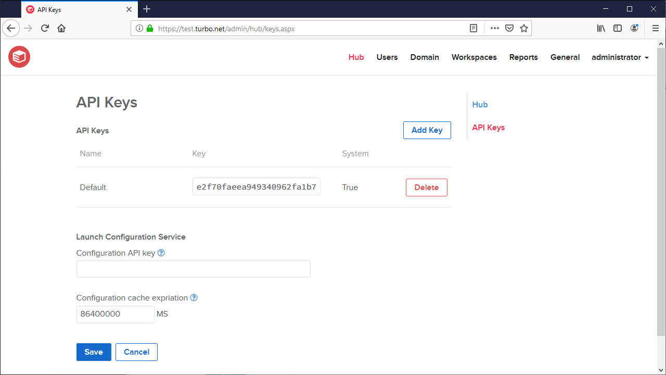The image size is (666, 375).
Task: Open the Workspaces section
Action: point(474,57)
